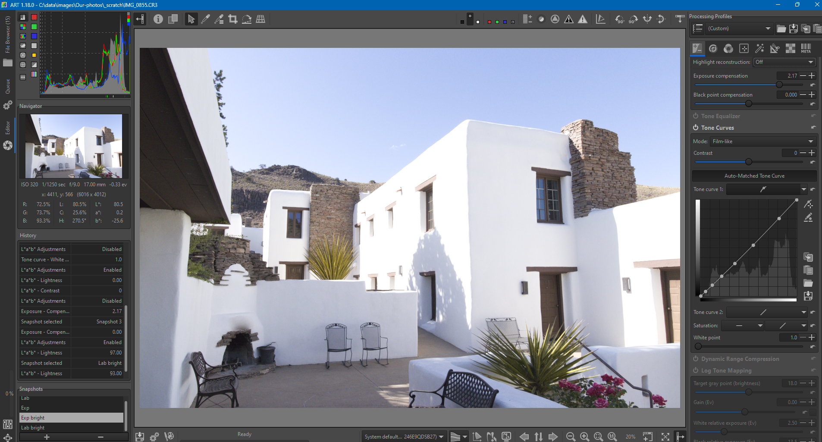Fit the whole image to the screen
Screen dimensions: 822x442
click(x=598, y=437)
